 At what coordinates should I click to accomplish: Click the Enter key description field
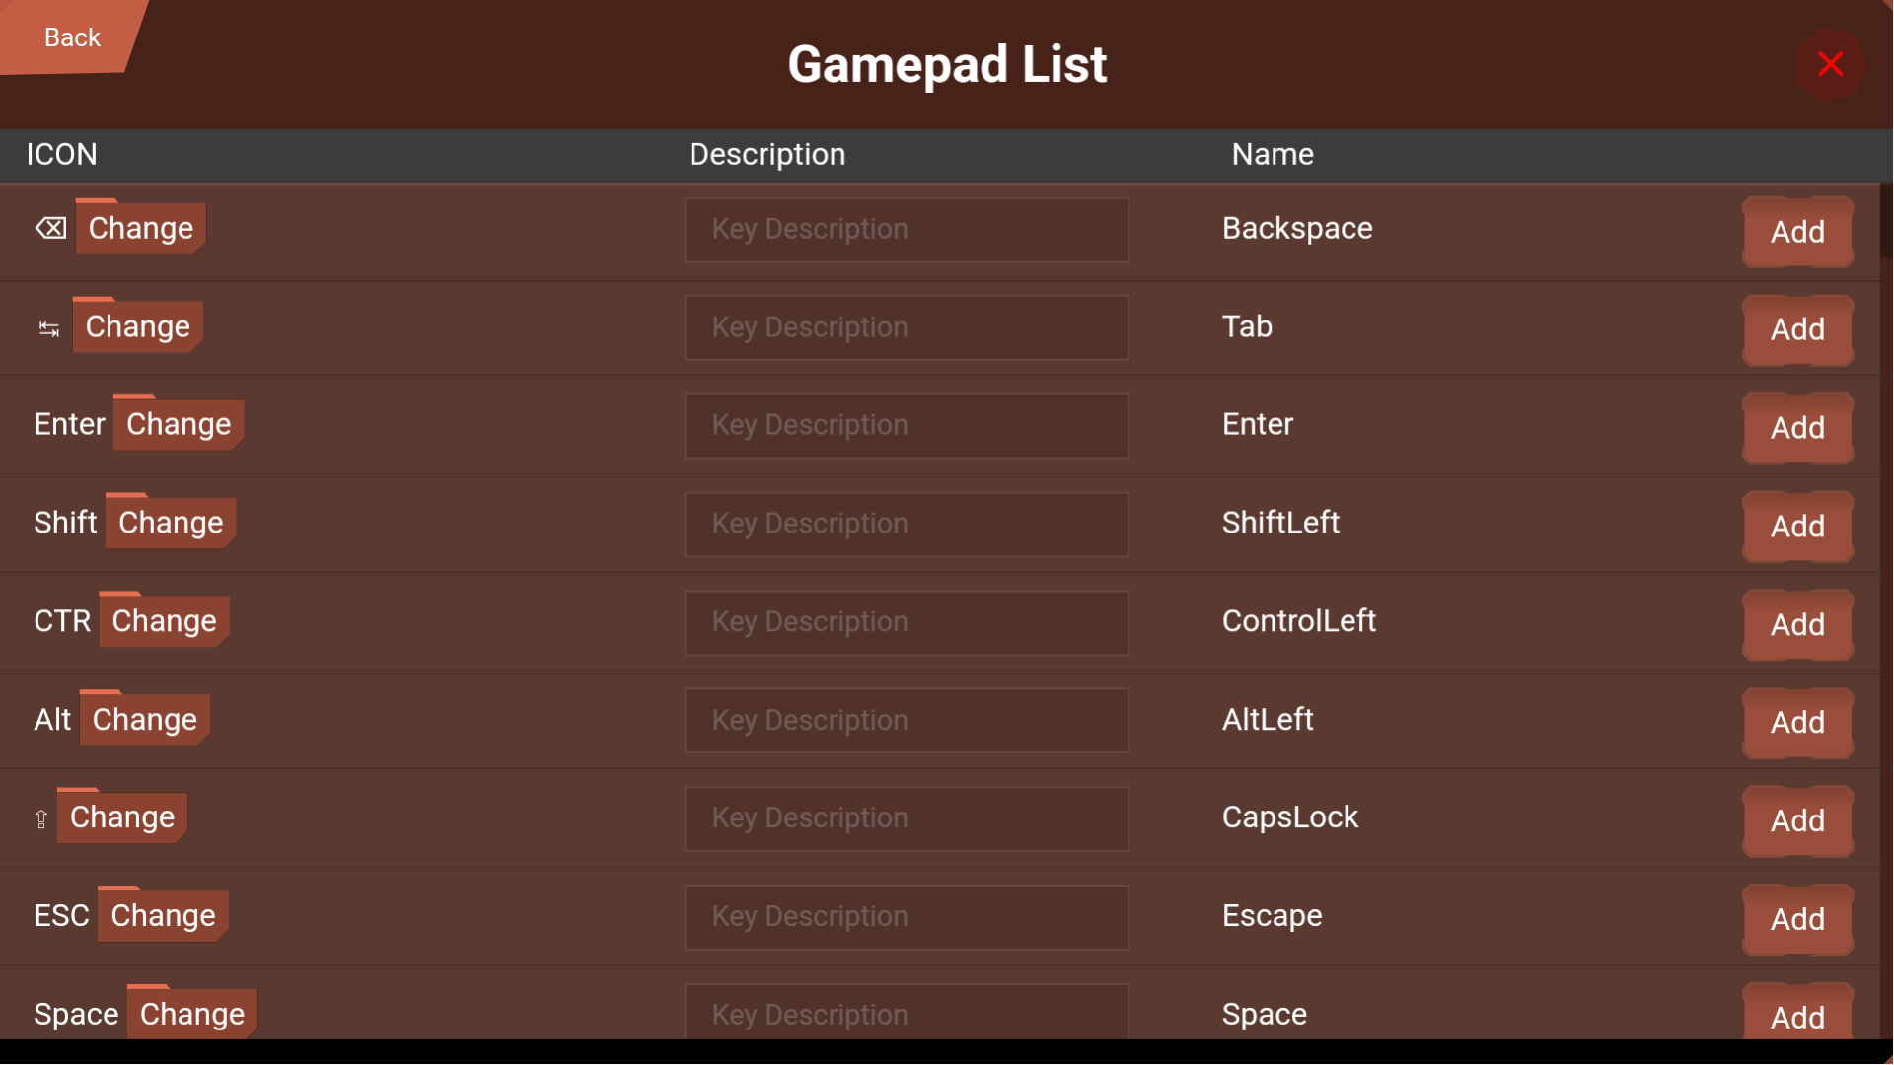pyautogui.click(x=906, y=425)
